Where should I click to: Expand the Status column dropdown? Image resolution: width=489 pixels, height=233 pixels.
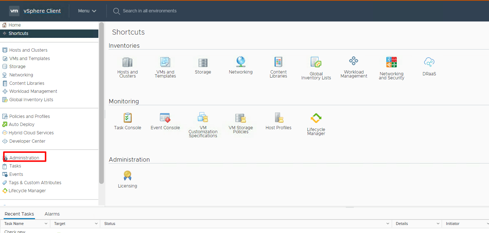click(387, 224)
